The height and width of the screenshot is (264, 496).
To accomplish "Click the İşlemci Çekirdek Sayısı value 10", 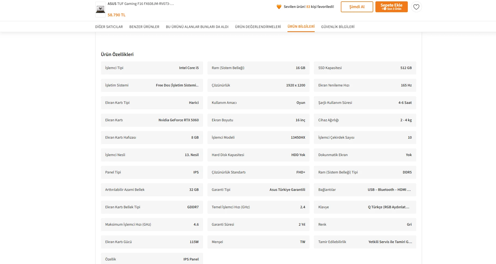I will click(x=410, y=138).
